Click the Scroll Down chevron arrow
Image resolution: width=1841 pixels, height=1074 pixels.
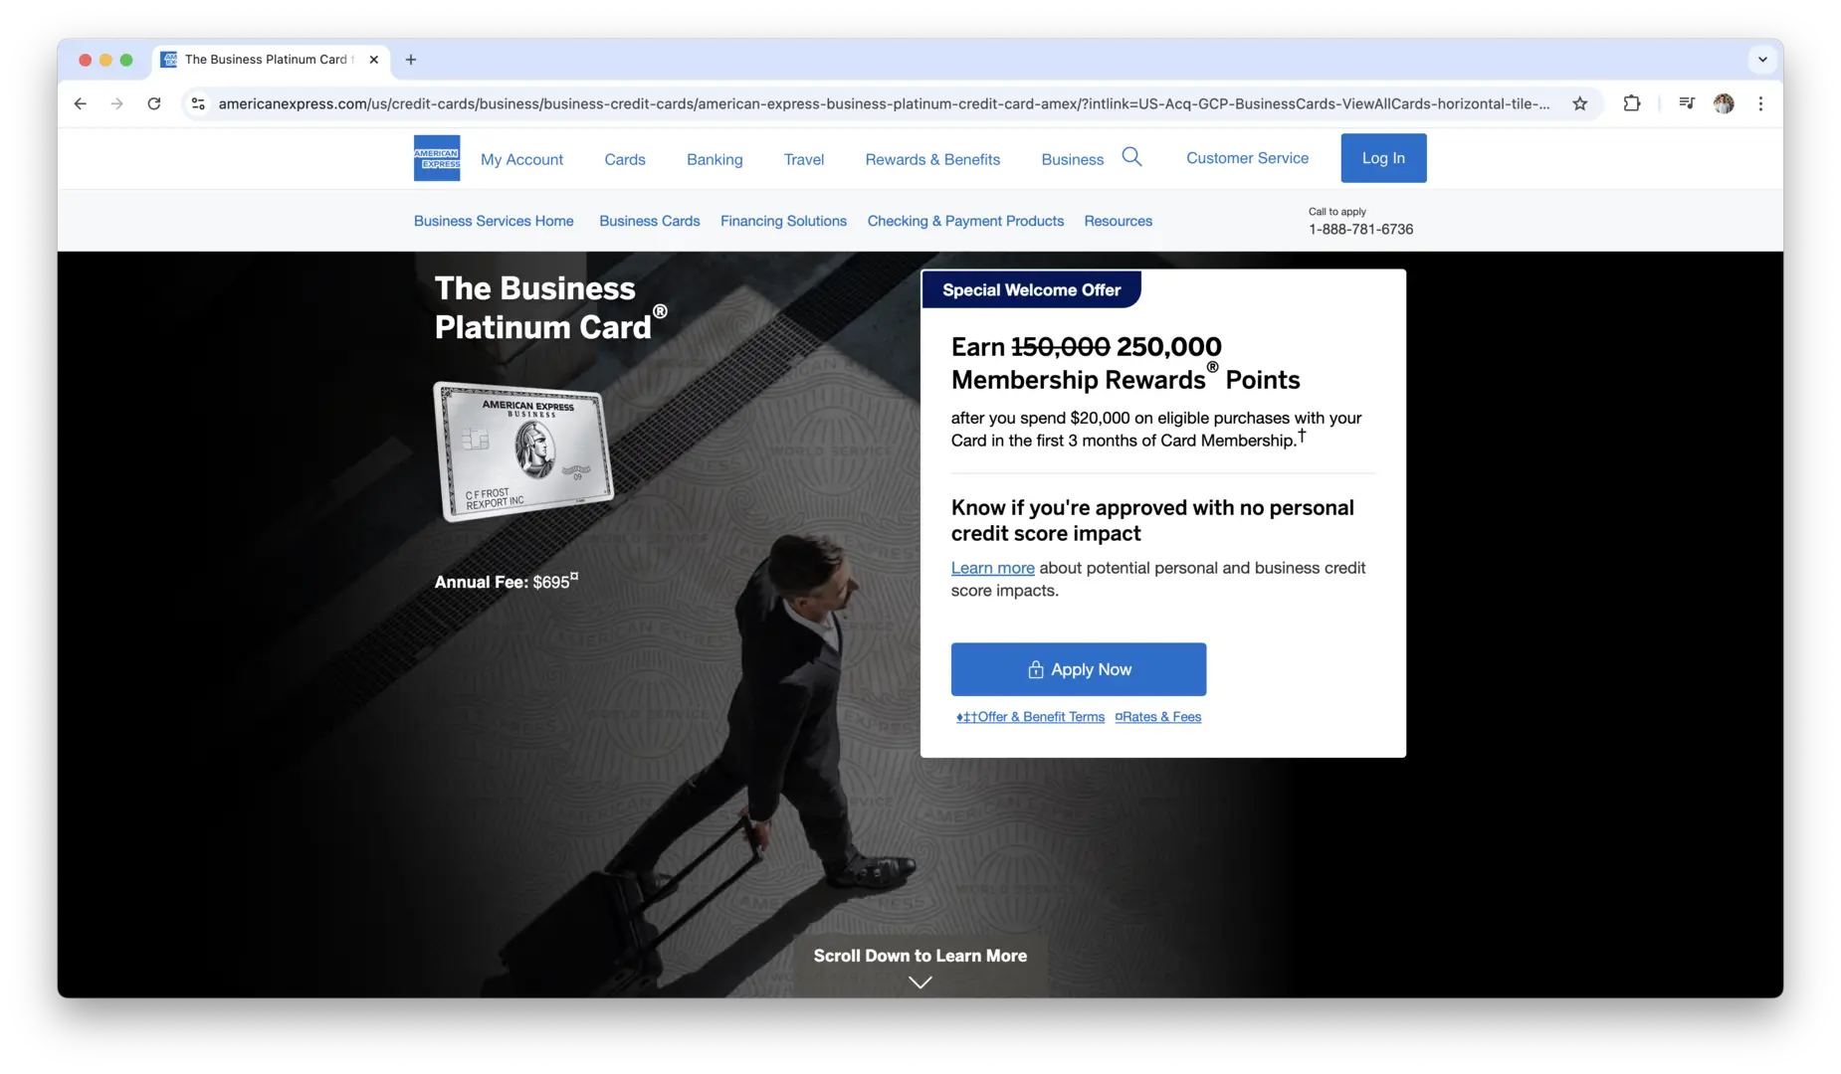point(920,983)
